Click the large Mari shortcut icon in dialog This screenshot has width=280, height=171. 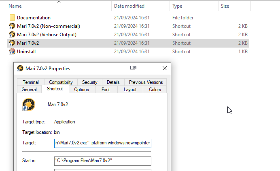29,105
